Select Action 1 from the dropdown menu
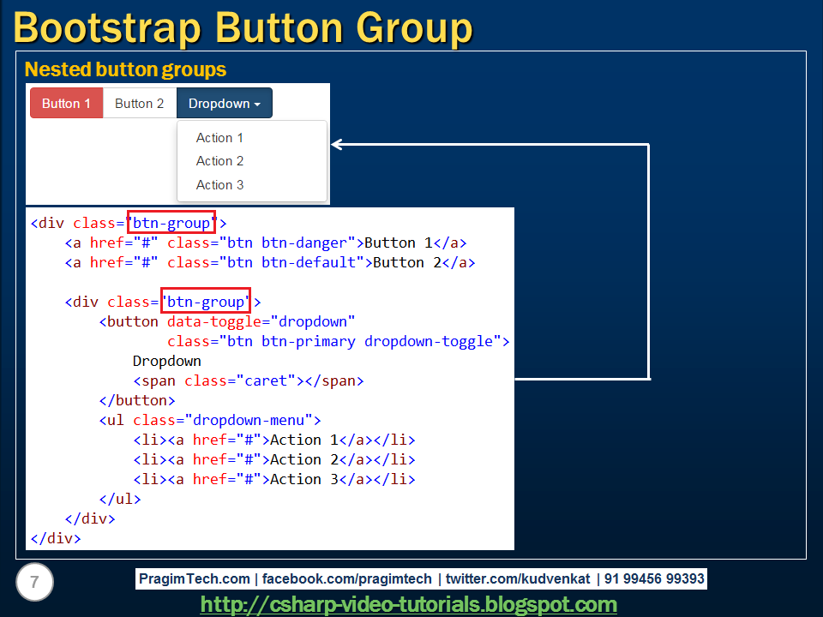Screen dimensions: 823x617 [219, 138]
